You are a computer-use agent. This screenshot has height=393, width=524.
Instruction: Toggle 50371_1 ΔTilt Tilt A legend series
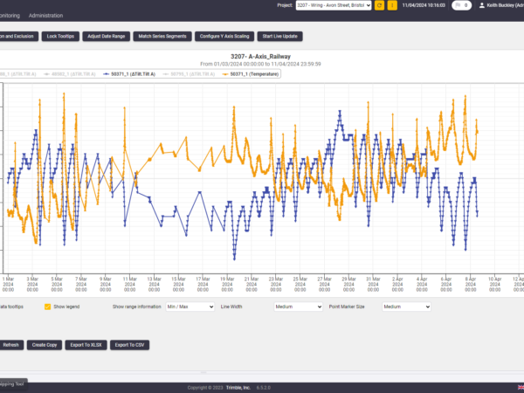(x=129, y=74)
